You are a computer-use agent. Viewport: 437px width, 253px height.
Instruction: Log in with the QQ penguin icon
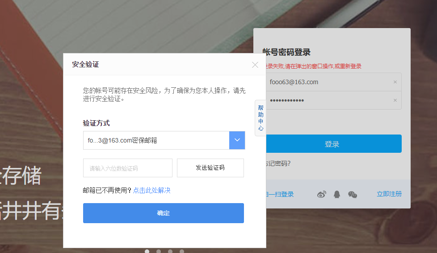coord(337,194)
